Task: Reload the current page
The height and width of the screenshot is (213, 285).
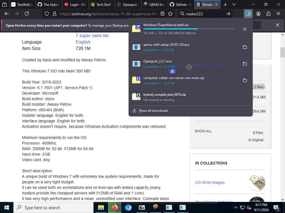Action: click(x=27, y=14)
